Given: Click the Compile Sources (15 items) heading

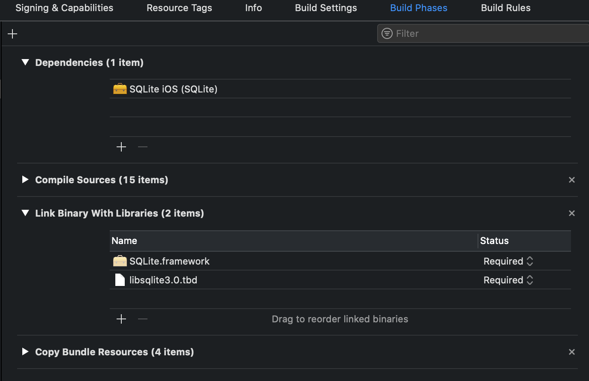Looking at the screenshot, I should [102, 180].
